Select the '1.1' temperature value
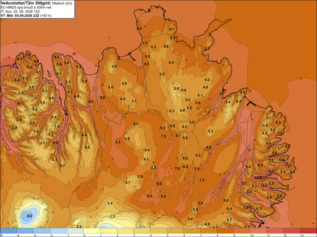The image size is (317, 237). click(112, 216)
